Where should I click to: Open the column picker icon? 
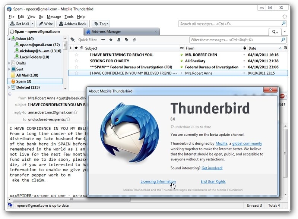tap(285, 48)
